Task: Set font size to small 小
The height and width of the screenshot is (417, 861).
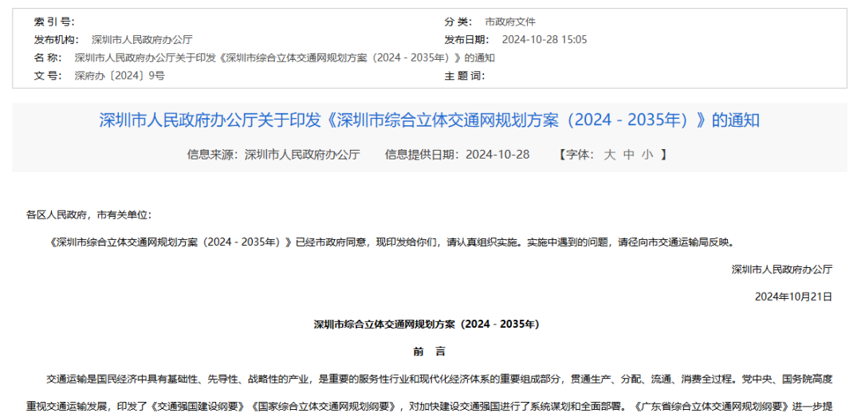Action: click(647, 155)
